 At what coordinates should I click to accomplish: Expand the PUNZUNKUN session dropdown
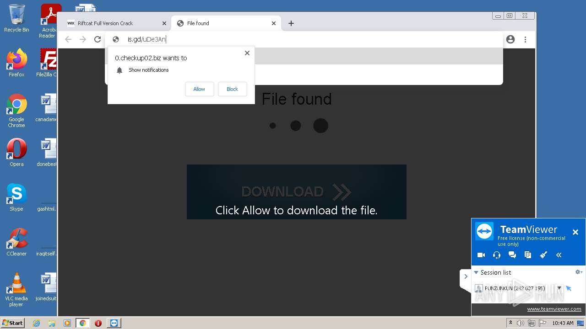pyautogui.click(x=559, y=288)
